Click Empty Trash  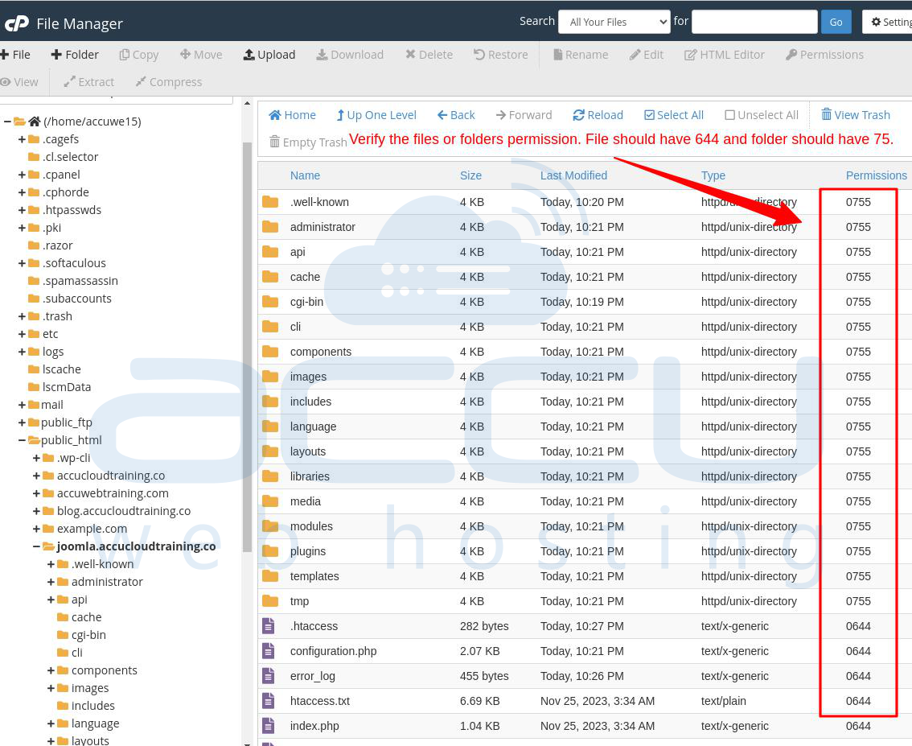click(x=308, y=142)
